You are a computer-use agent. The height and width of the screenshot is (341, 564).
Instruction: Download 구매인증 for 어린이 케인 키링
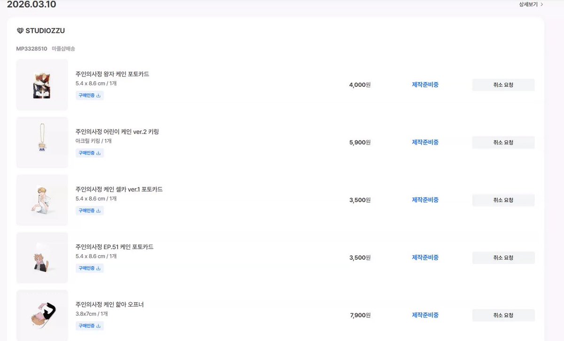(90, 153)
